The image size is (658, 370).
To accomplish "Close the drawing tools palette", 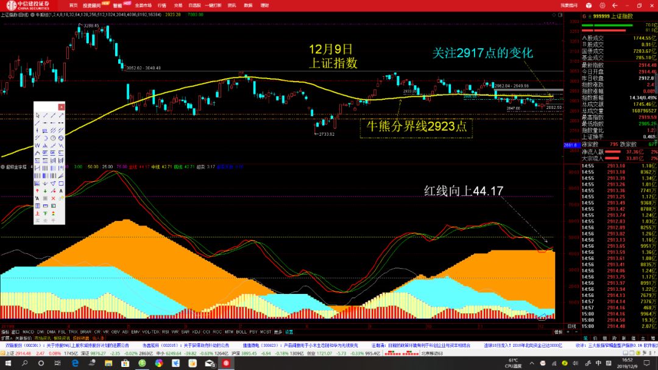I will [62, 107].
